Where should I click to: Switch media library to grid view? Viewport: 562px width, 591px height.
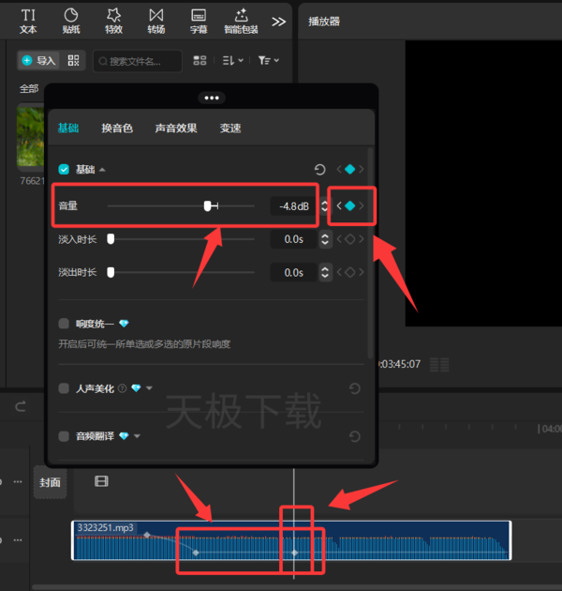pyautogui.click(x=200, y=60)
